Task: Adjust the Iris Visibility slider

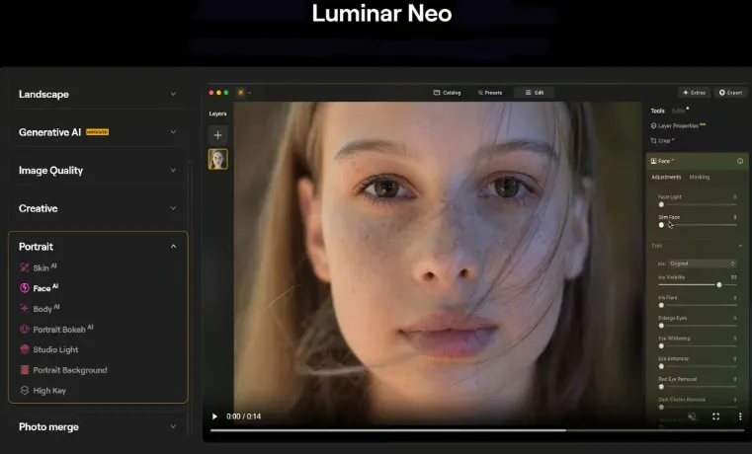Action: click(x=698, y=285)
